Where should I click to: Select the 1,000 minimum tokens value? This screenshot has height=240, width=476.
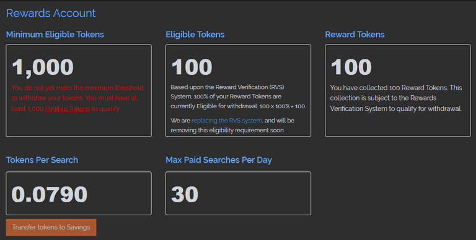(x=43, y=67)
